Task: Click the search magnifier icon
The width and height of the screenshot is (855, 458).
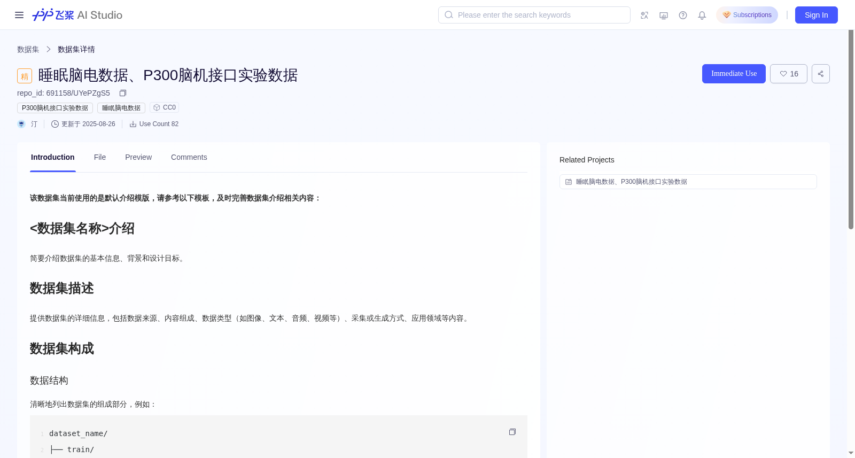Action: [x=449, y=15]
